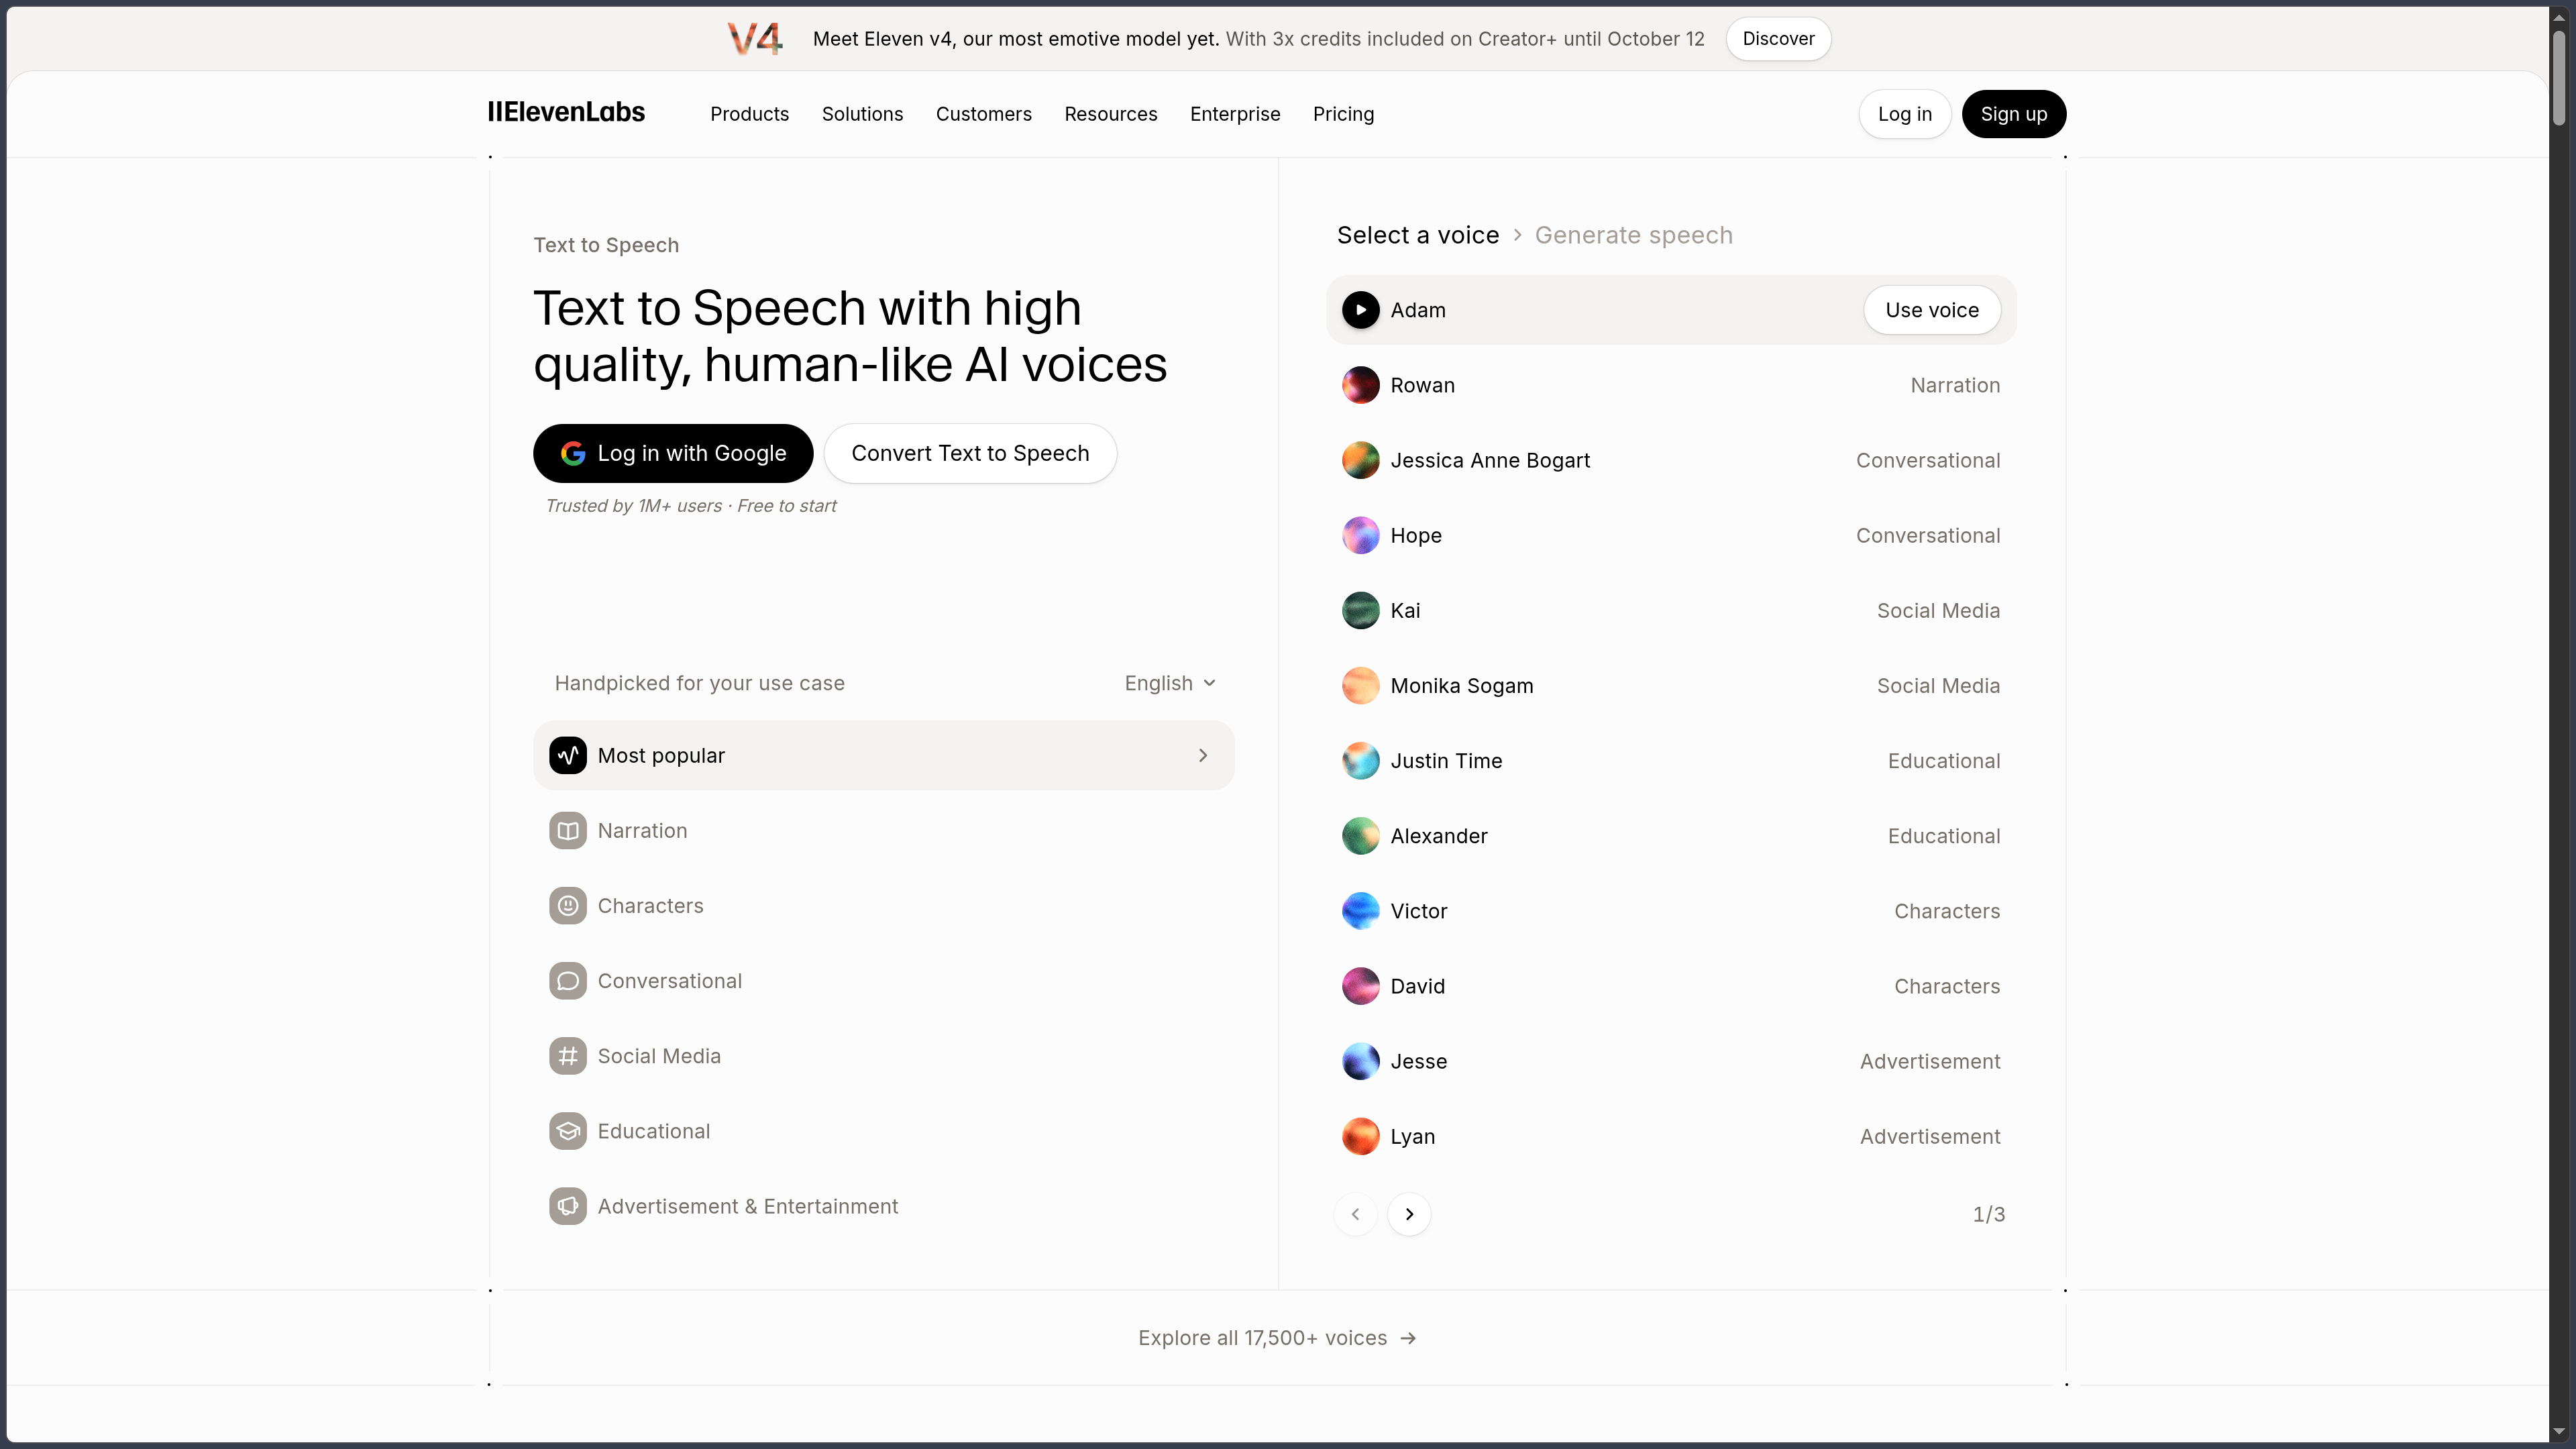
Task: Click Convert Text to Speech button
Action: [970, 453]
